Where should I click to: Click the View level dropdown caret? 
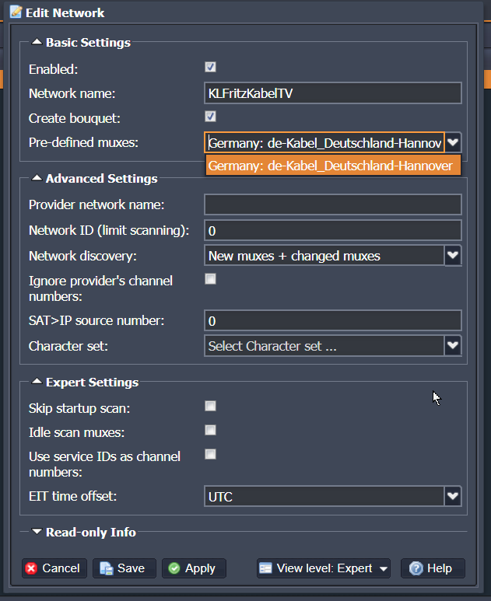(383, 569)
